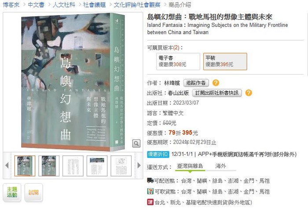Click the magnifier icon on book cover

point(136,143)
